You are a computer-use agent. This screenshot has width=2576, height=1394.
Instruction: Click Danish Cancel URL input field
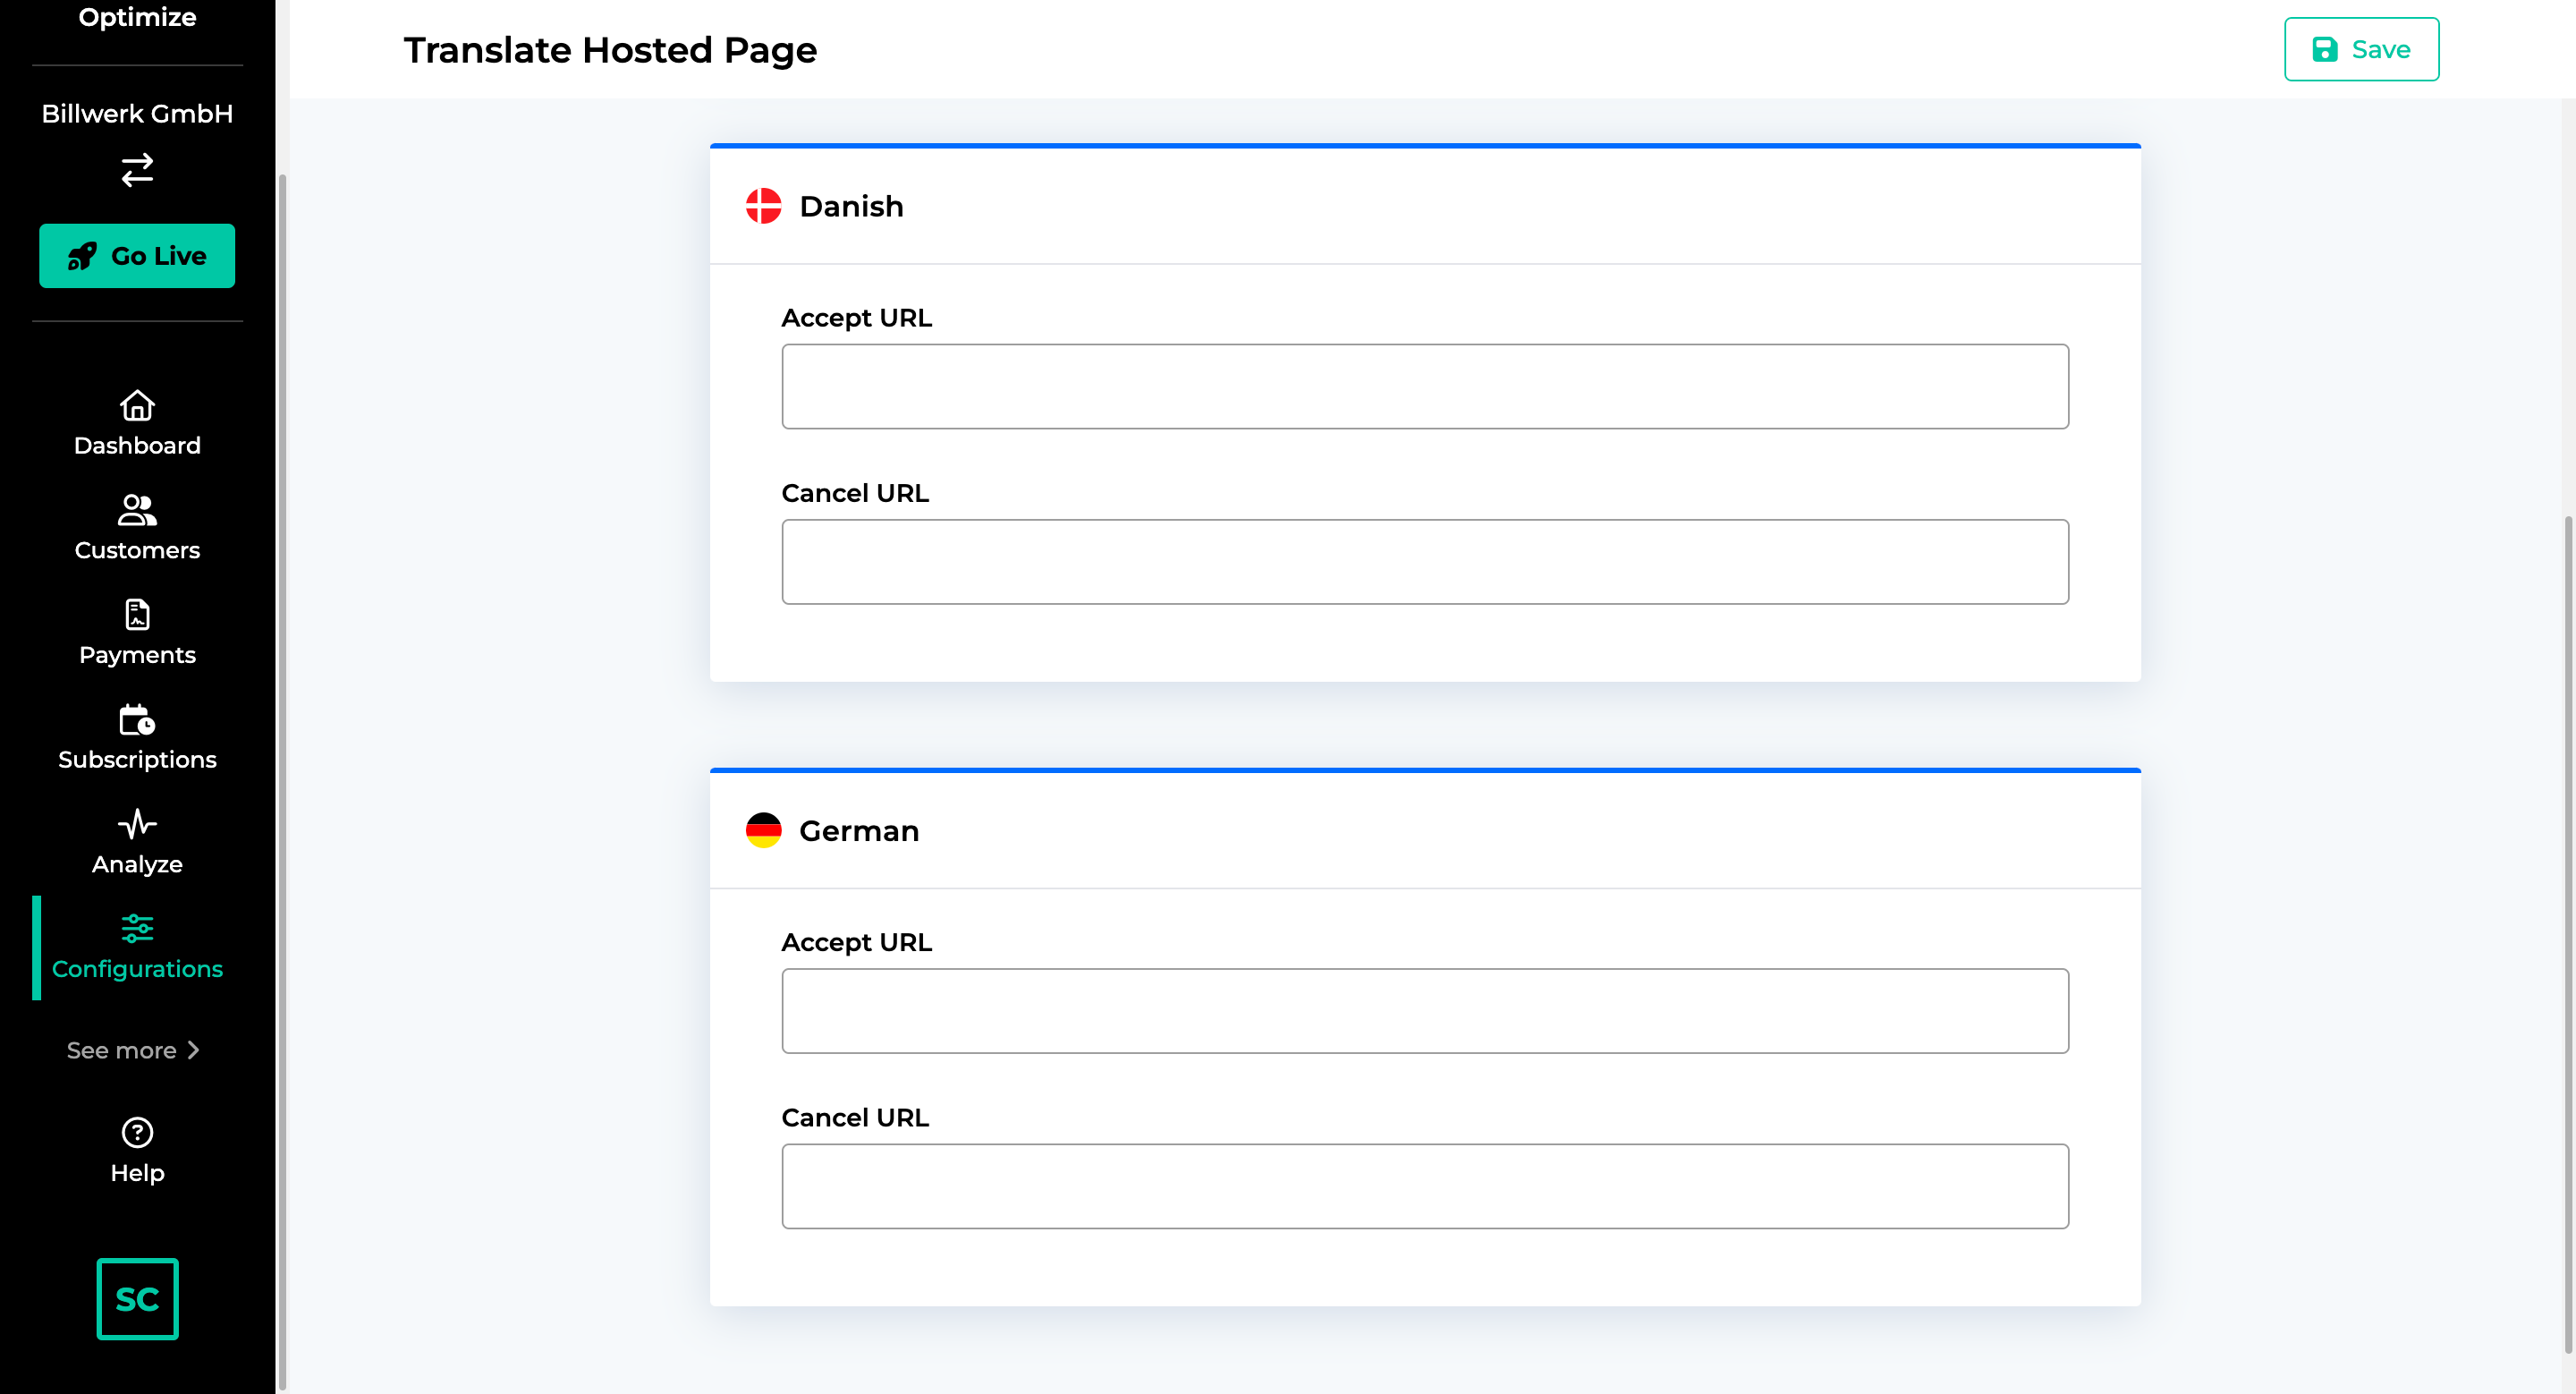coord(1425,561)
